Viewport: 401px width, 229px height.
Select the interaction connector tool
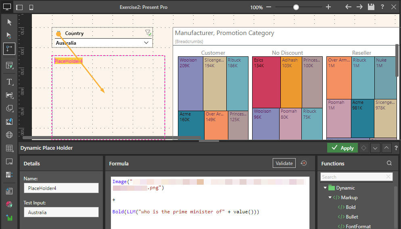point(9,49)
